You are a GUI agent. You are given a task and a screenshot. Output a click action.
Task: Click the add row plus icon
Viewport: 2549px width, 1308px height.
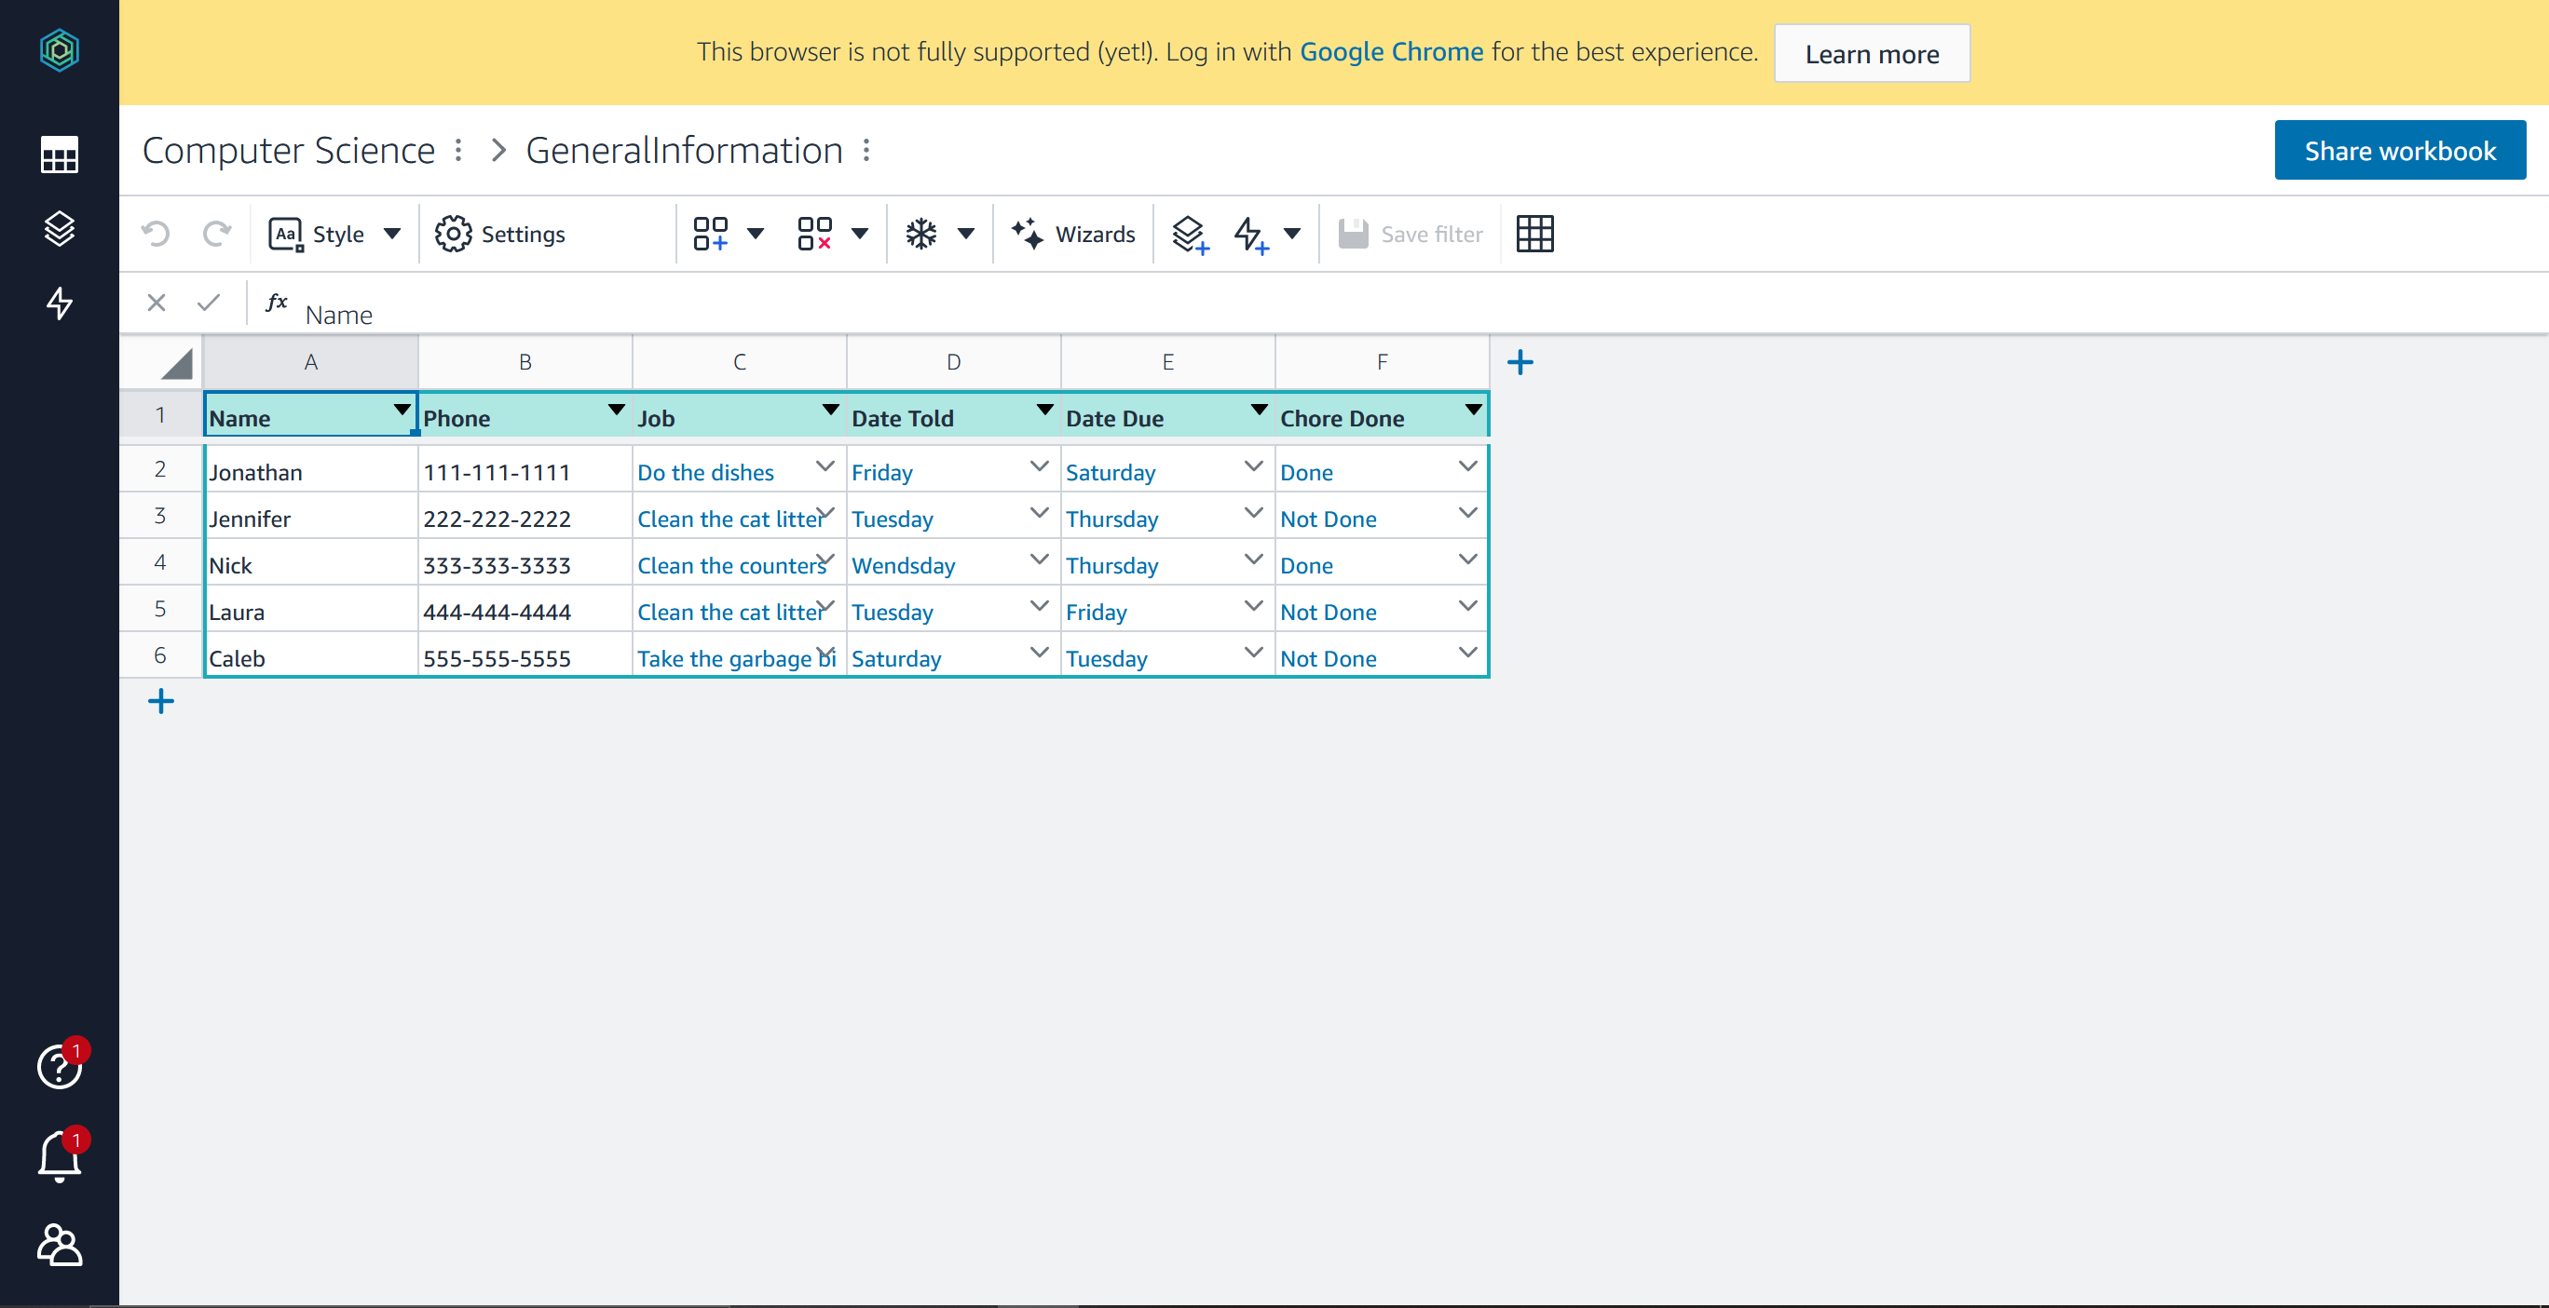(160, 702)
